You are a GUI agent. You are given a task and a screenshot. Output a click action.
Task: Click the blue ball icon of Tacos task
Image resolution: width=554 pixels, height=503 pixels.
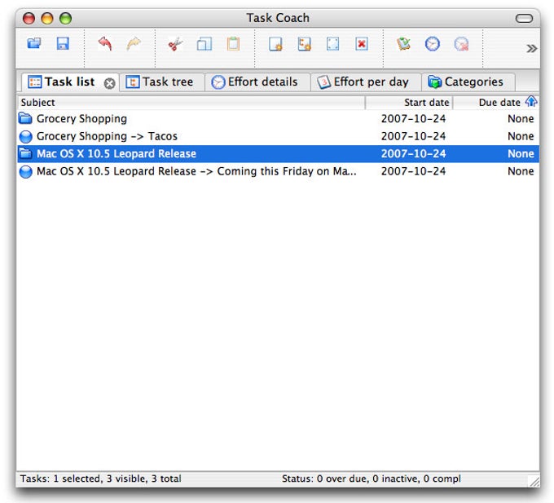pyautogui.click(x=26, y=136)
